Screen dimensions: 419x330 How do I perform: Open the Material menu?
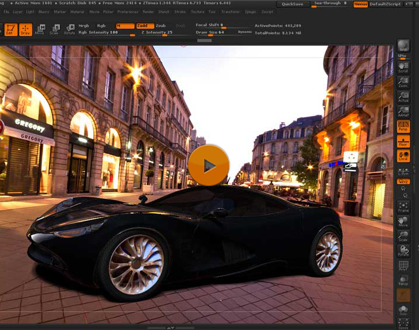77,12
